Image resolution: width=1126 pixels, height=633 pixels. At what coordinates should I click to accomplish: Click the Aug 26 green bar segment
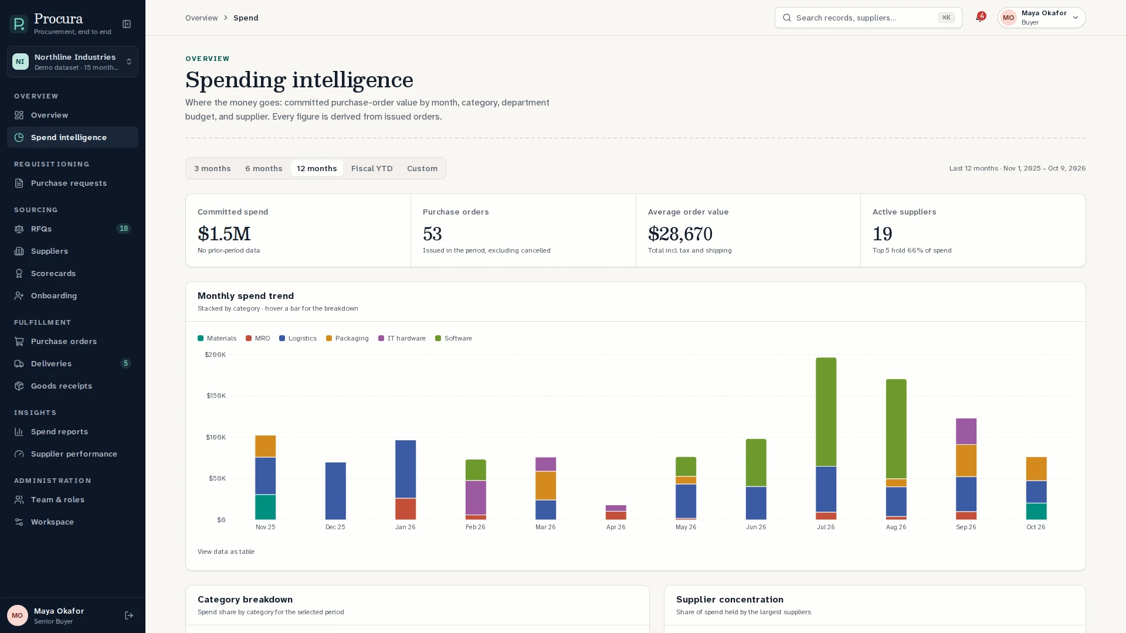point(896,429)
